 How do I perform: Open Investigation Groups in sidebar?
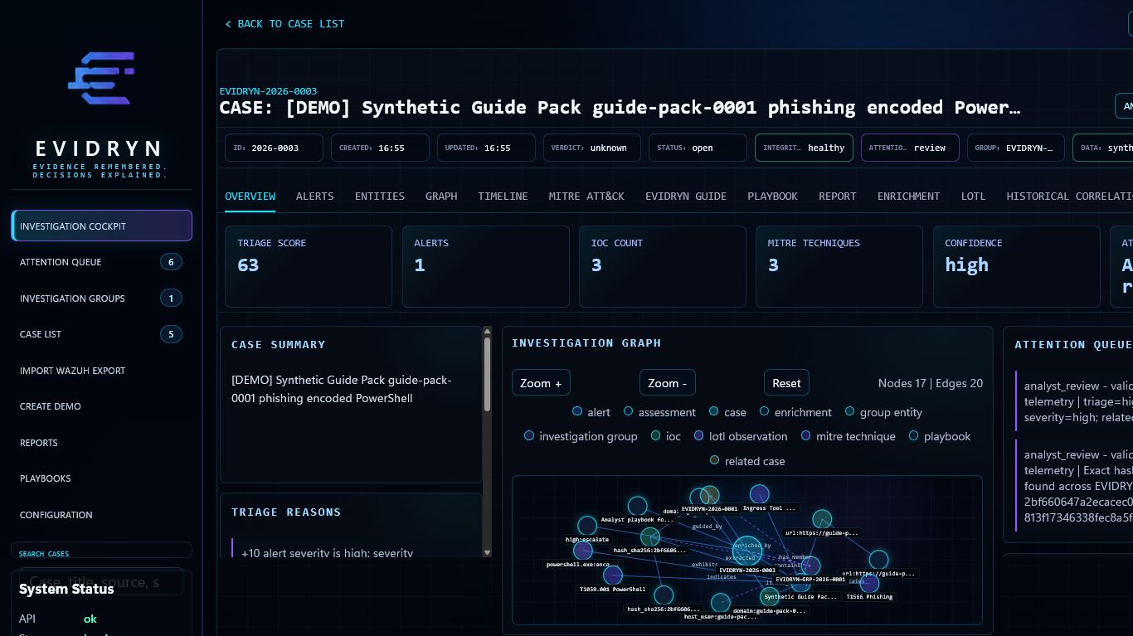coord(102,299)
